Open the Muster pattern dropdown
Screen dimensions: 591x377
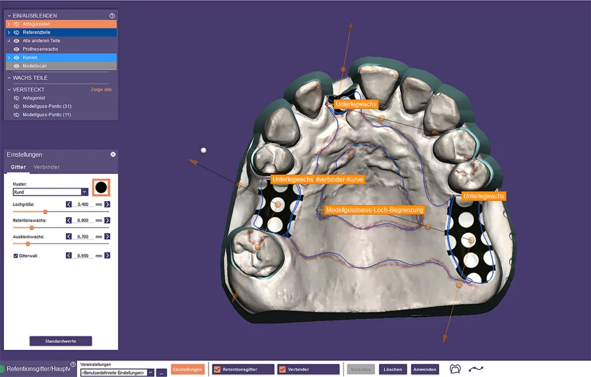pyautogui.click(x=84, y=192)
